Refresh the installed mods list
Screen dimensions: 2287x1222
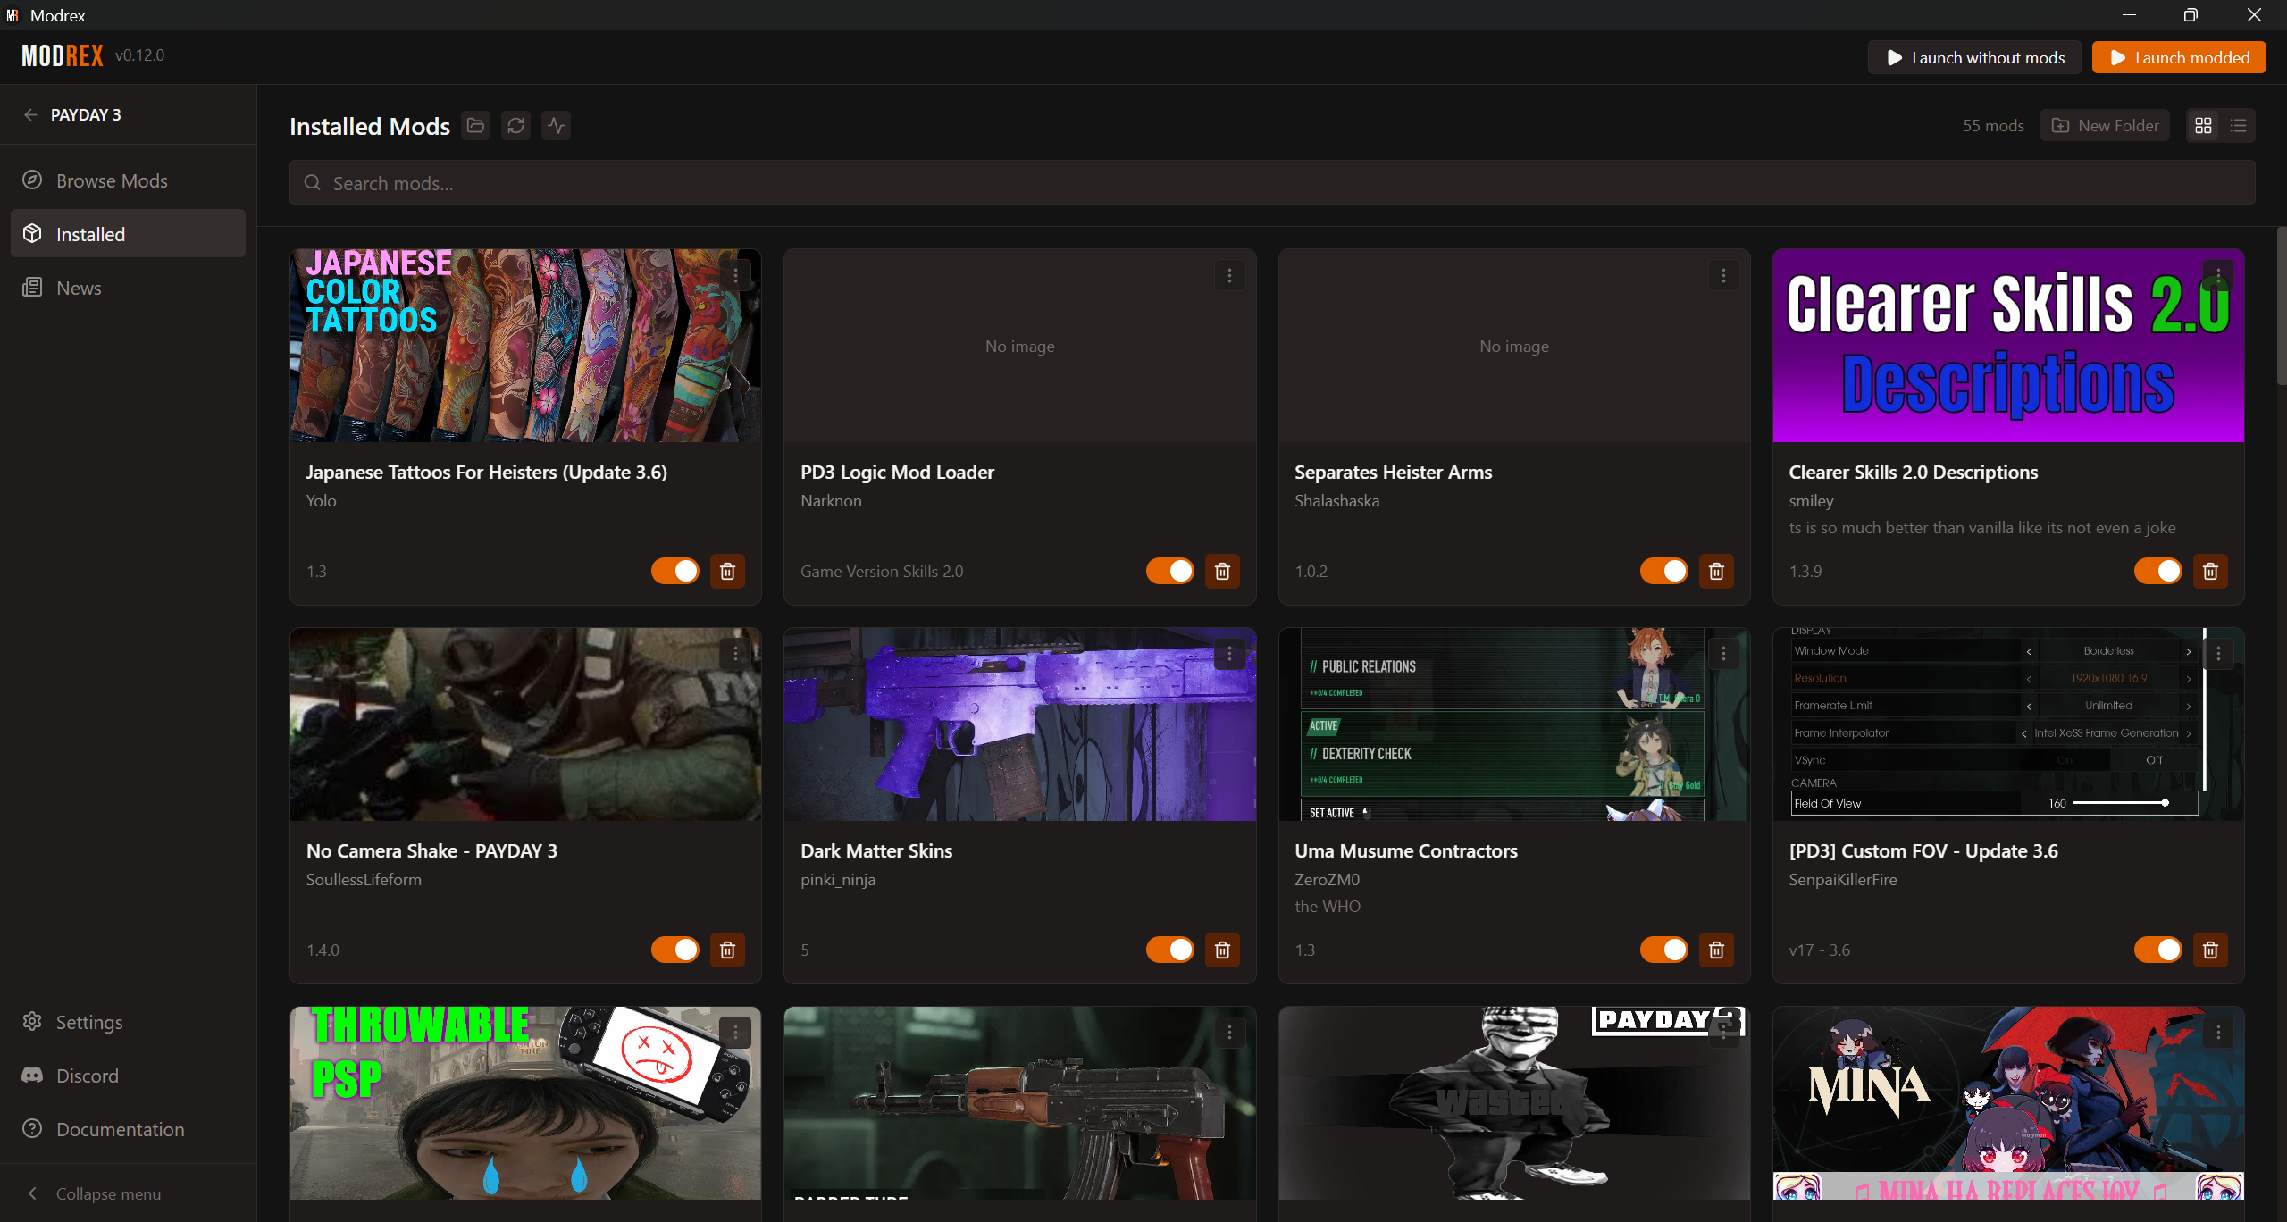515,126
